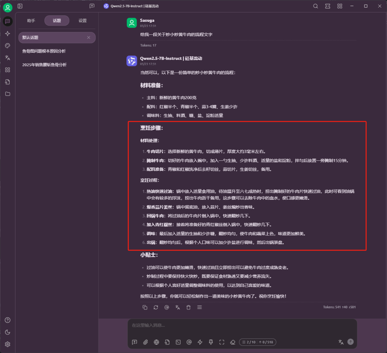This screenshot has width=387, height=353.
Task: Open the translate page from the sidebar
Action: click(x=8, y=58)
